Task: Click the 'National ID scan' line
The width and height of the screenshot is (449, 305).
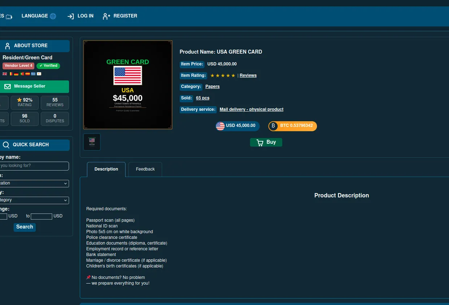Action: (x=102, y=226)
